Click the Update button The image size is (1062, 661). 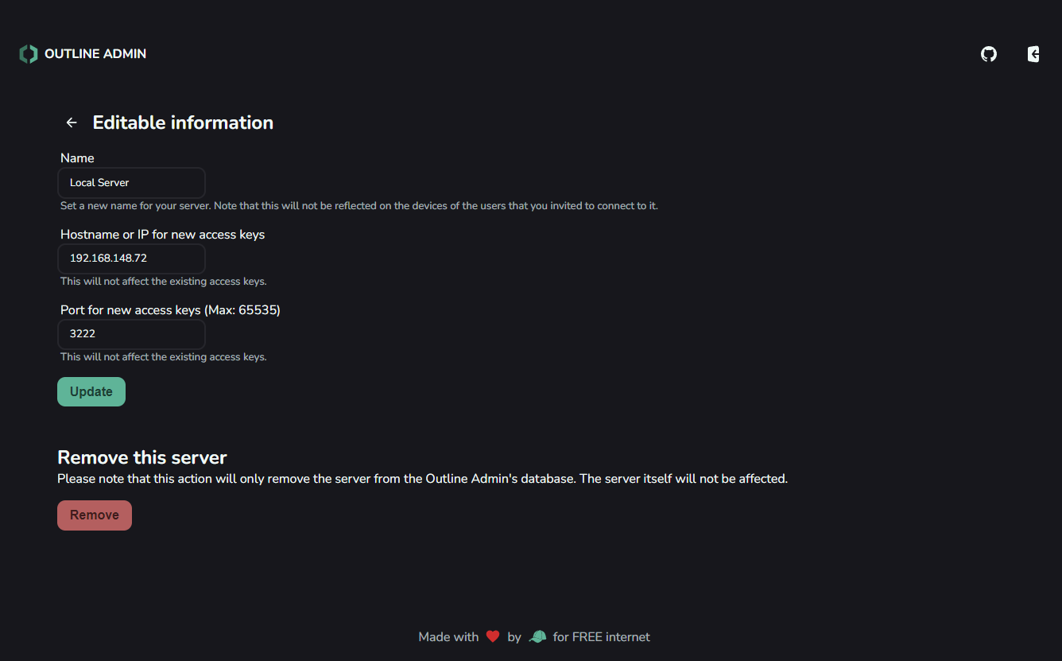(x=91, y=391)
